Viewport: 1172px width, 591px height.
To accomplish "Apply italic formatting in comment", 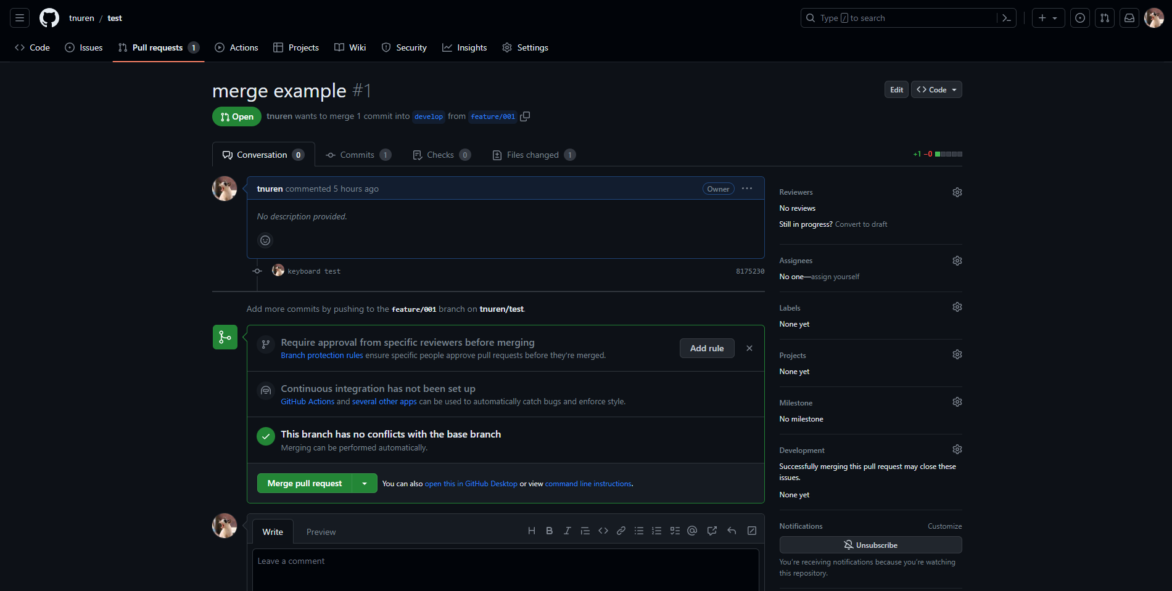I will point(567,531).
